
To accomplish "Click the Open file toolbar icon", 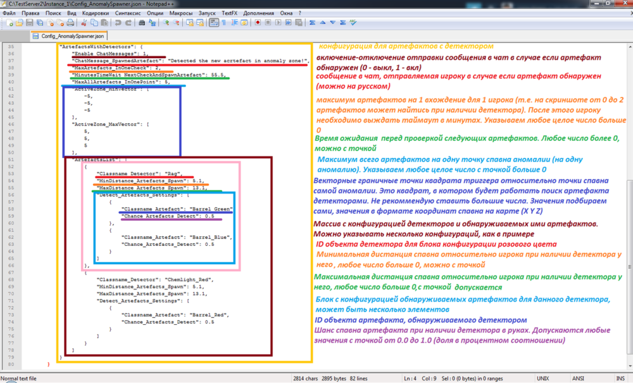I will coord(20,23).
